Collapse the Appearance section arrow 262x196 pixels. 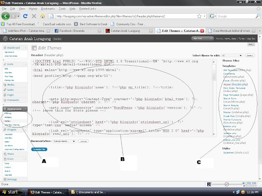[x=25, y=109]
